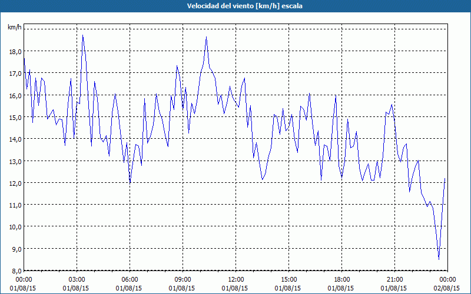Click the 10,0 y-axis label
This screenshot has height=294, width=471.
tap(15, 228)
